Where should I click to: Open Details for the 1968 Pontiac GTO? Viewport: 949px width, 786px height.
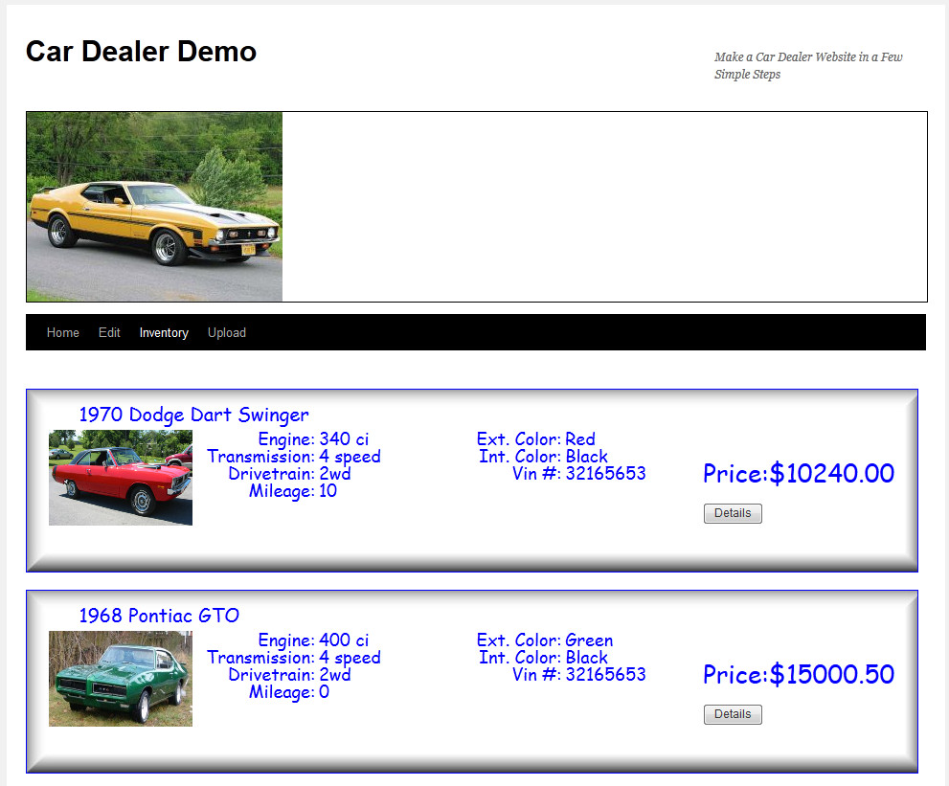click(733, 714)
